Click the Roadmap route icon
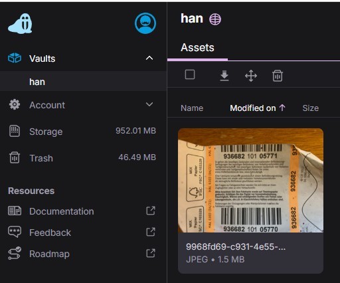 [15, 253]
